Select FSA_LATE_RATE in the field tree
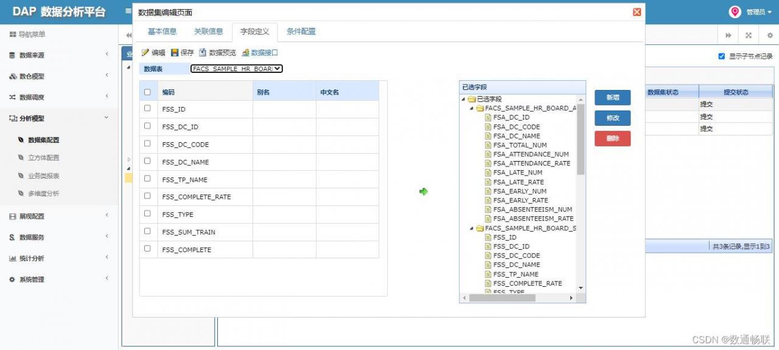This screenshot has width=779, height=350. pos(519,182)
